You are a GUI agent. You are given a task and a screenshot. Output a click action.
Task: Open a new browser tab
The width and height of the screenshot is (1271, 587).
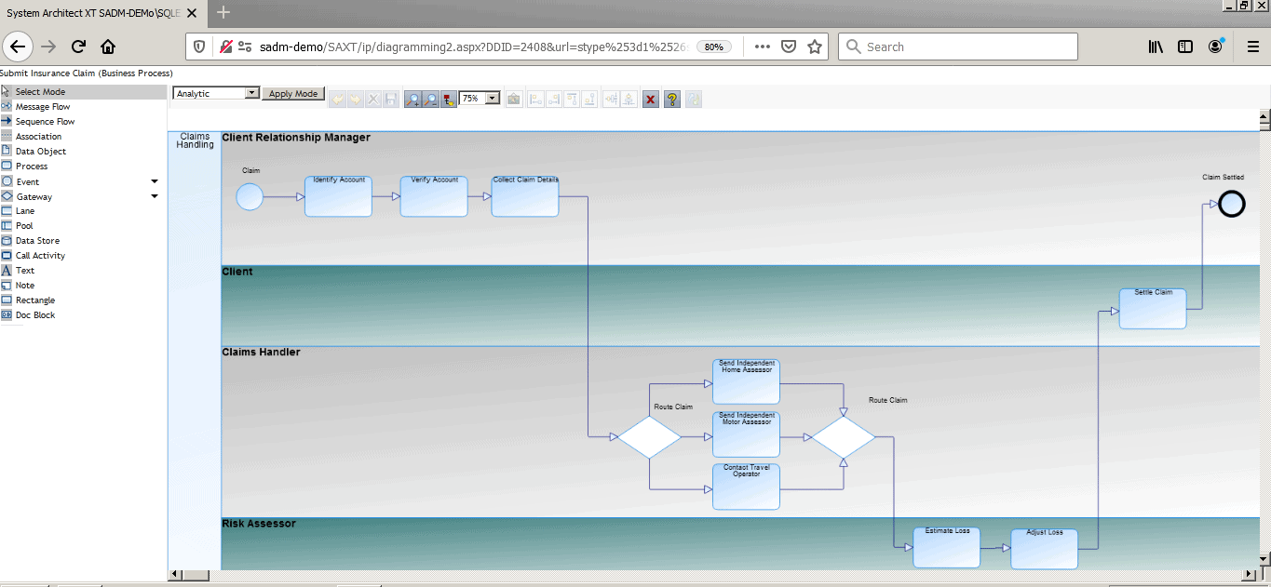point(223,13)
